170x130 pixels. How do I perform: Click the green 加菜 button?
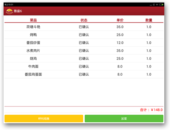(124, 119)
